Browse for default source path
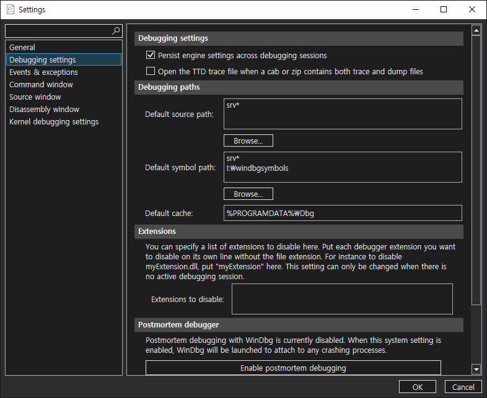 (248, 141)
